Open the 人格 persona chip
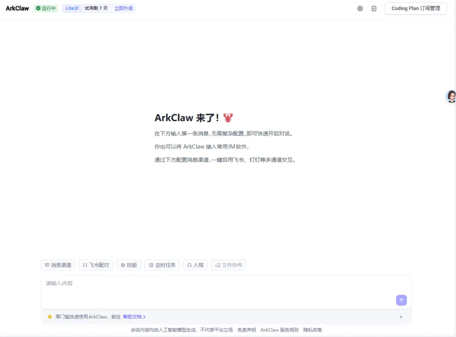The height and width of the screenshot is (337, 456). point(195,265)
